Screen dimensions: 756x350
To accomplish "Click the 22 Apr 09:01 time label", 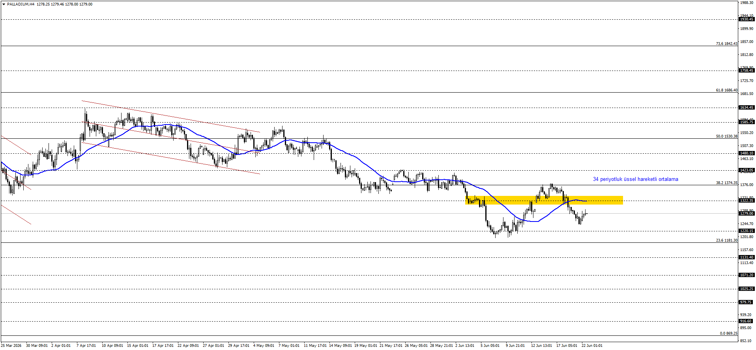I will pos(188,346).
